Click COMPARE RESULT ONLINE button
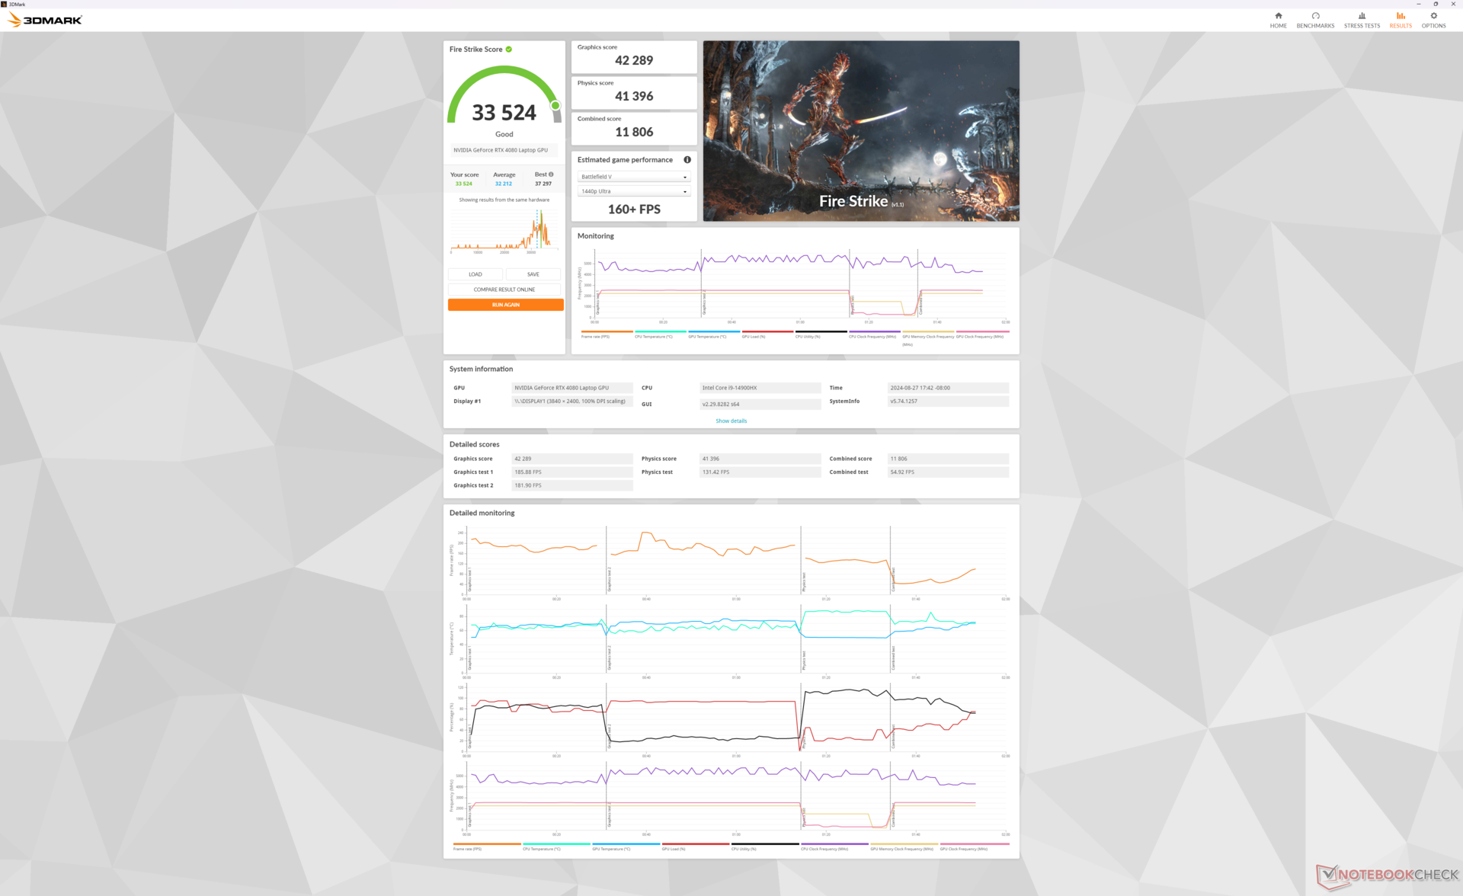The height and width of the screenshot is (896, 1463). (504, 290)
